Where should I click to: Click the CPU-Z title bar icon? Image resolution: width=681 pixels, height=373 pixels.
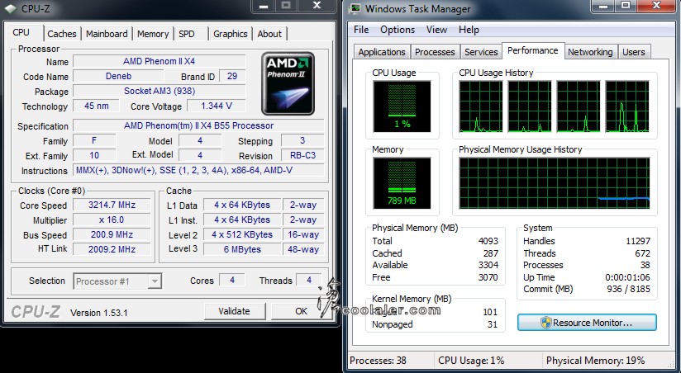tap(11, 8)
